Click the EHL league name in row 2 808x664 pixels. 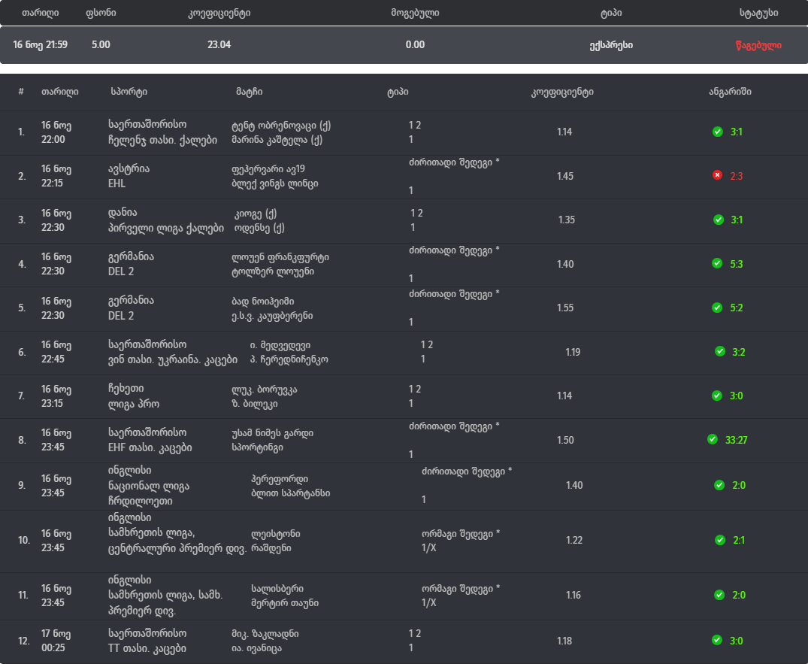pyautogui.click(x=117, y=183)
